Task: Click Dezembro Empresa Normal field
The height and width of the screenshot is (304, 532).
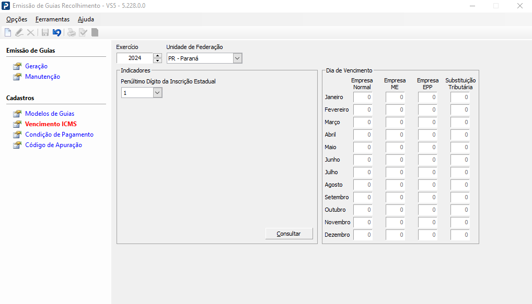Action: pyautogui.click(x=363, y=235)
